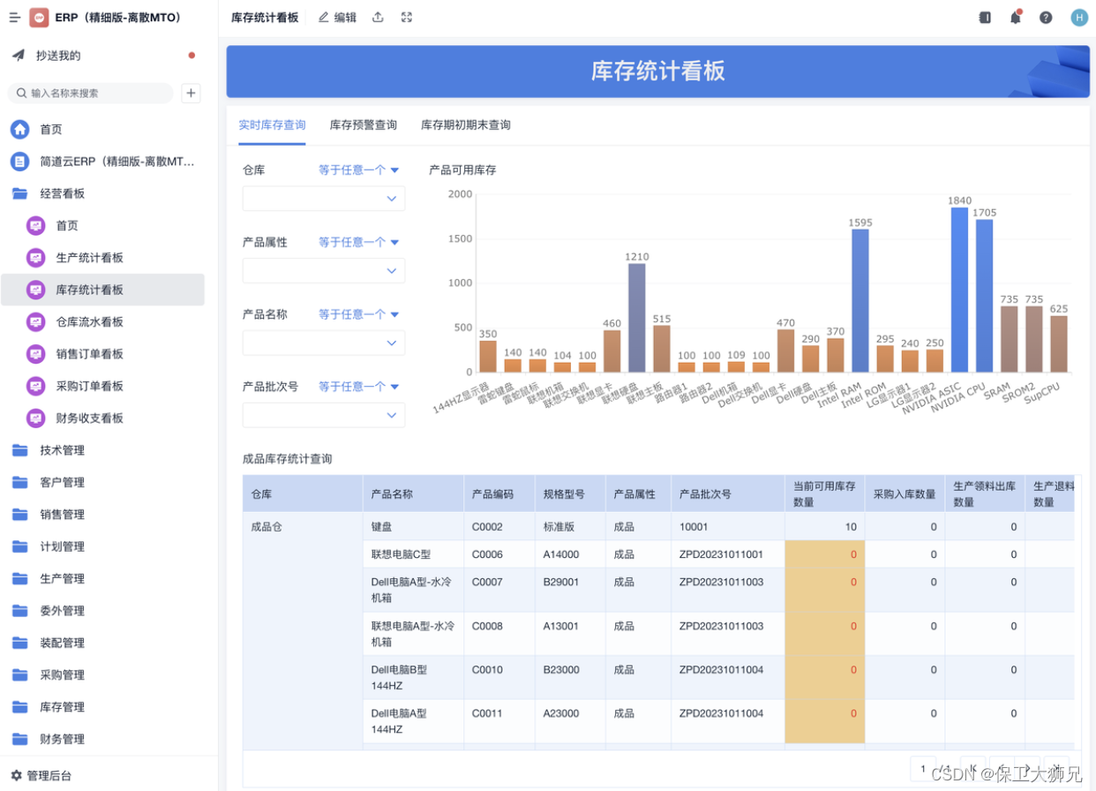Click the B29001 spec cell
The height and width of the screenshot is (791, 1096).
click(x=569, y=590)
